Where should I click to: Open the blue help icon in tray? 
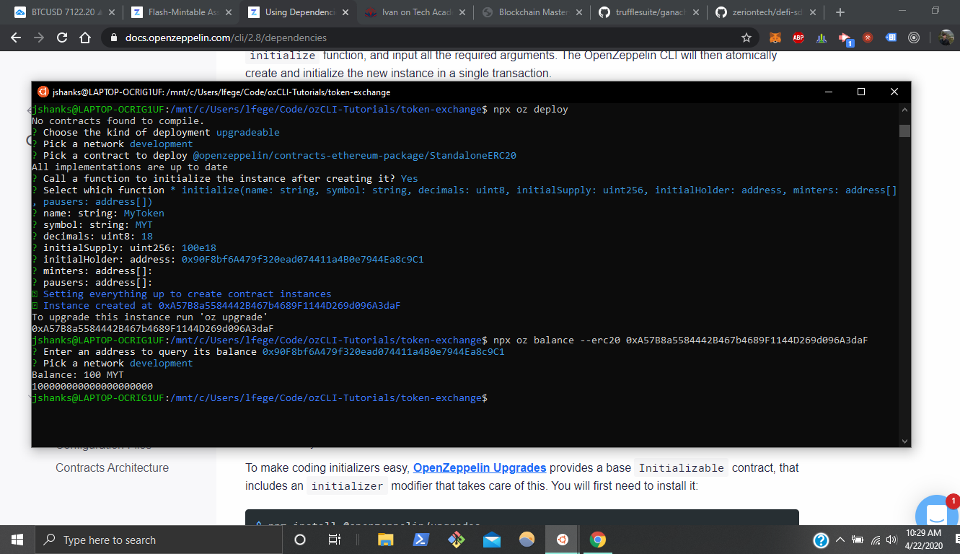[821, 540]
